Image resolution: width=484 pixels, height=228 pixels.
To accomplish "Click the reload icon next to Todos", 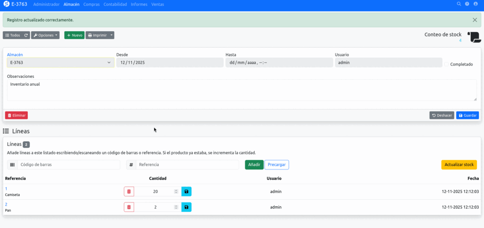I will tap(26, 35).
